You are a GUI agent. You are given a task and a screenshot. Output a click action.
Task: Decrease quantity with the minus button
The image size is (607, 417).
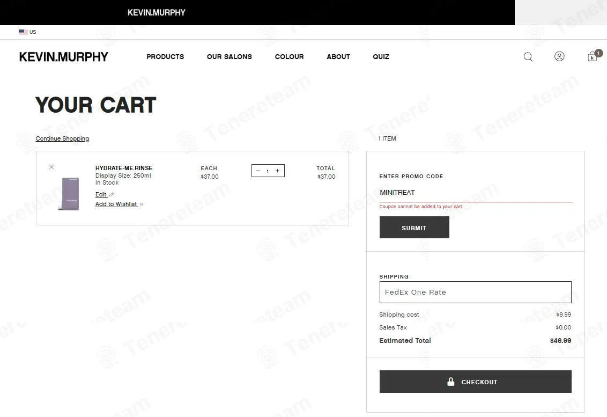(258, 171)
